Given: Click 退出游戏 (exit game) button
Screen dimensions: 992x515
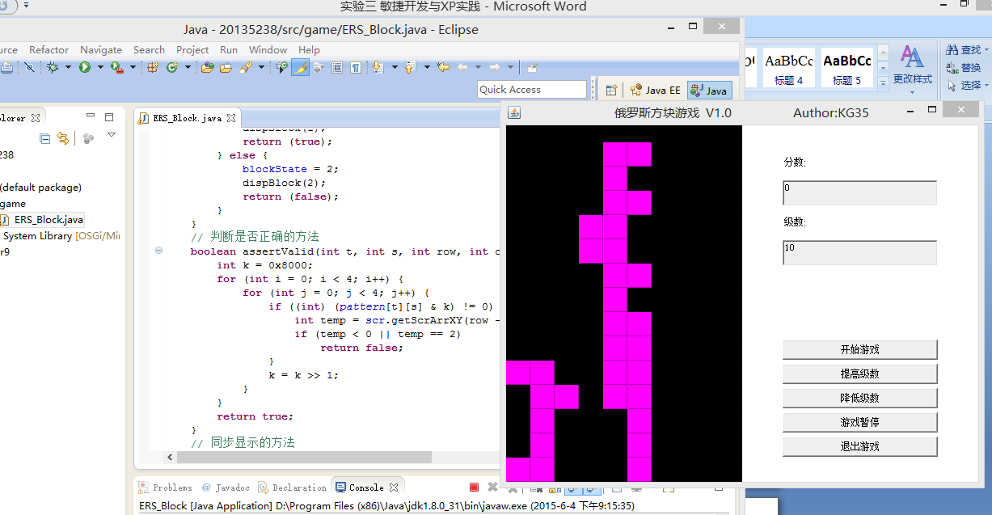Looking at the screenshot, I should (x=859, y=446).
